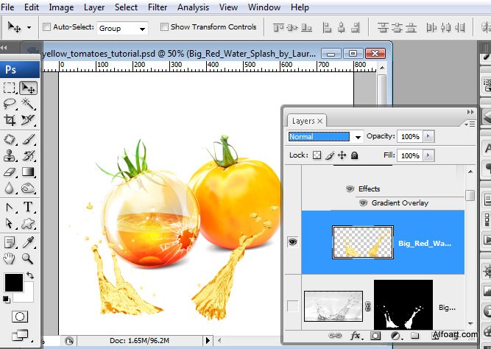
Task: Select the Zoom magnifier tool
Action: [x=29, y=258]
